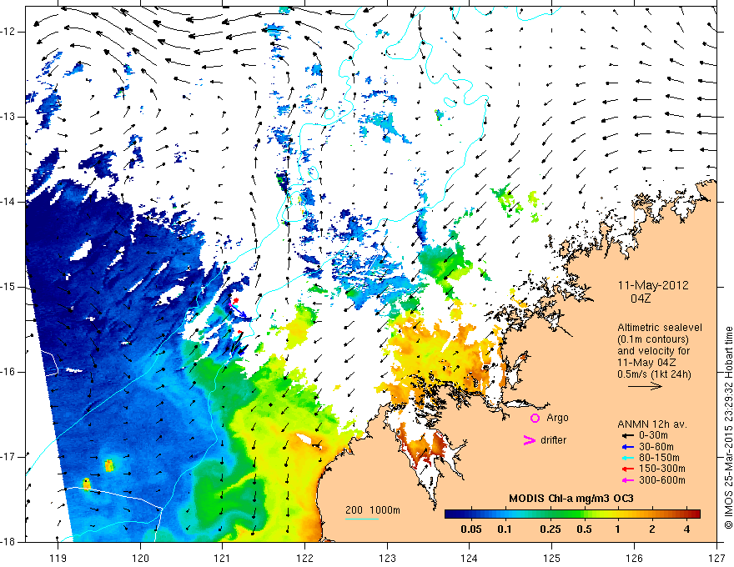Click the magenta drifter arrowhead legend symbol
734x567 pixels.
click(529, 440)
